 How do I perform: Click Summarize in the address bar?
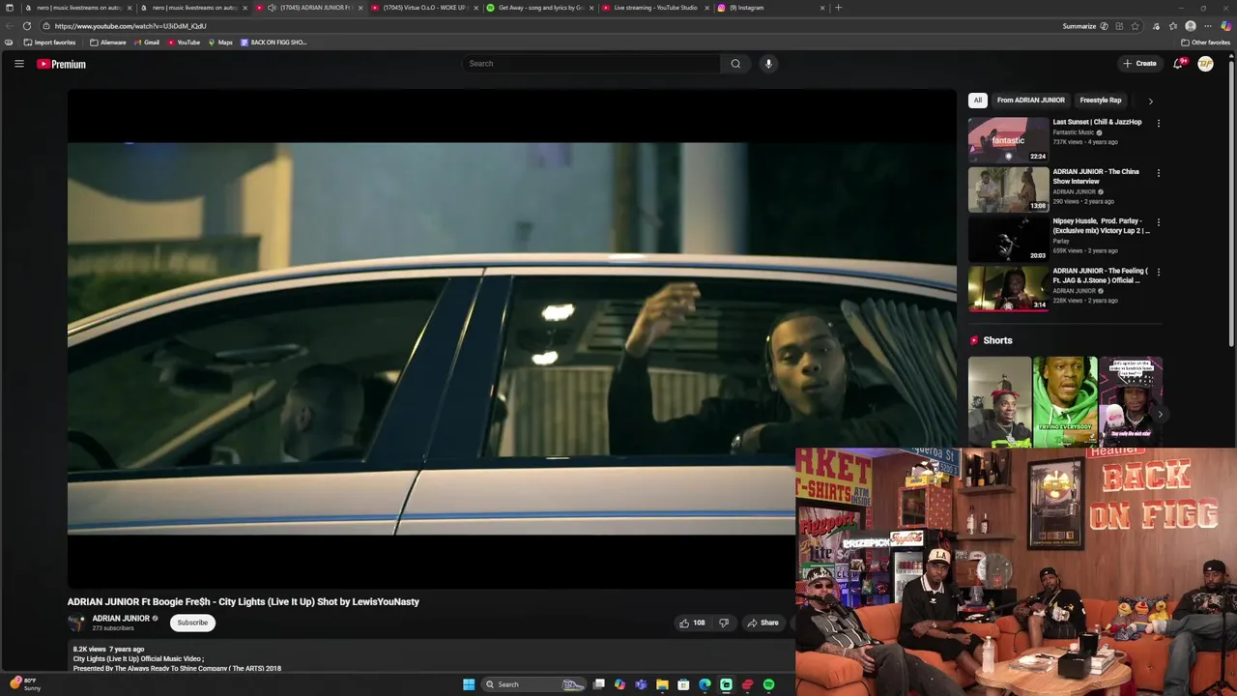[1079, 26]
